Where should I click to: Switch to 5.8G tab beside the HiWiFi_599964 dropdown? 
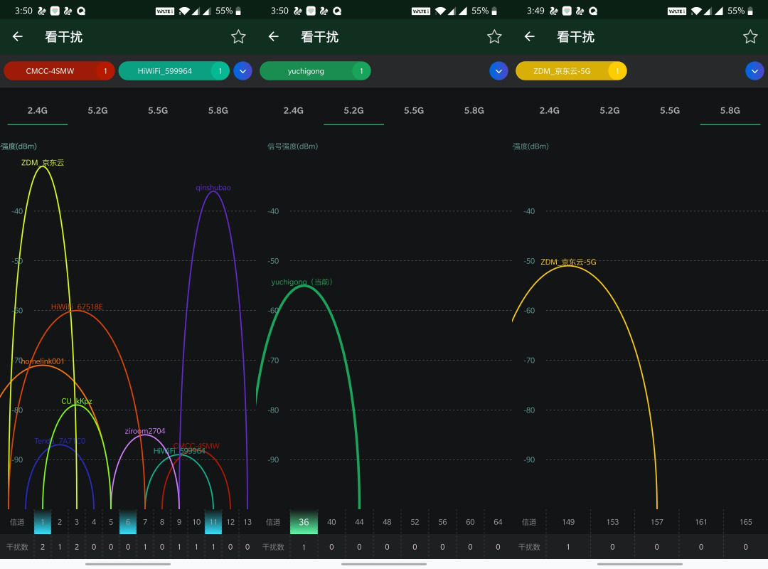coord(218,111)
